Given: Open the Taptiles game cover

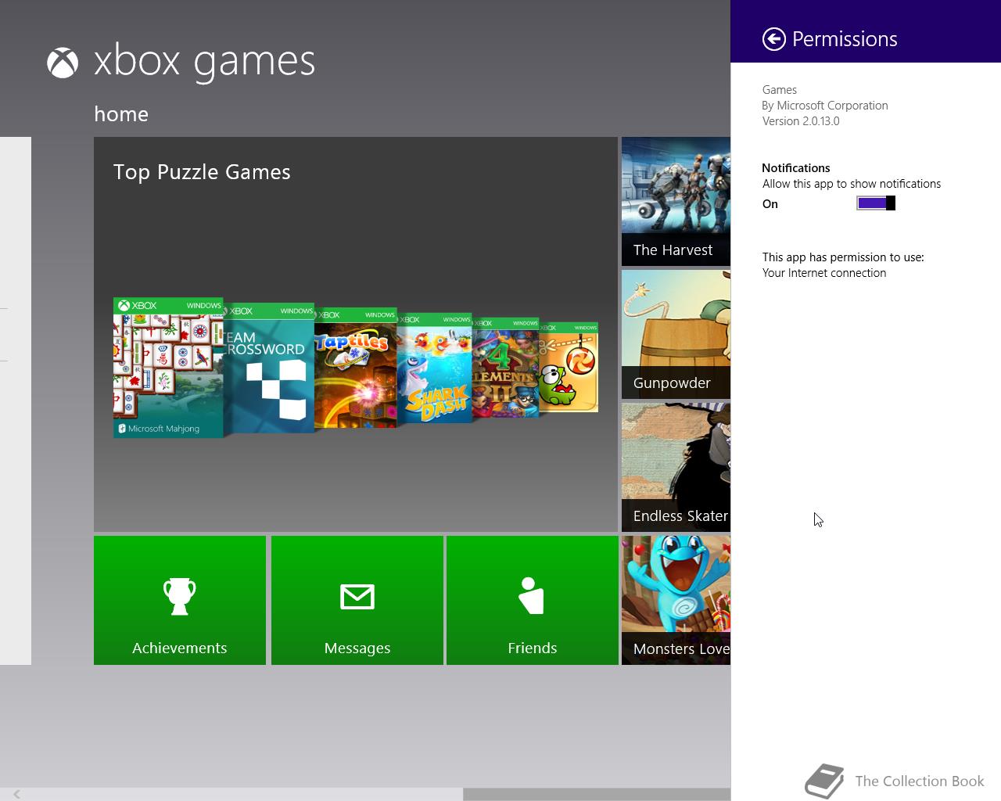Looking at the screenshot, I should click(x=355, y=368).
